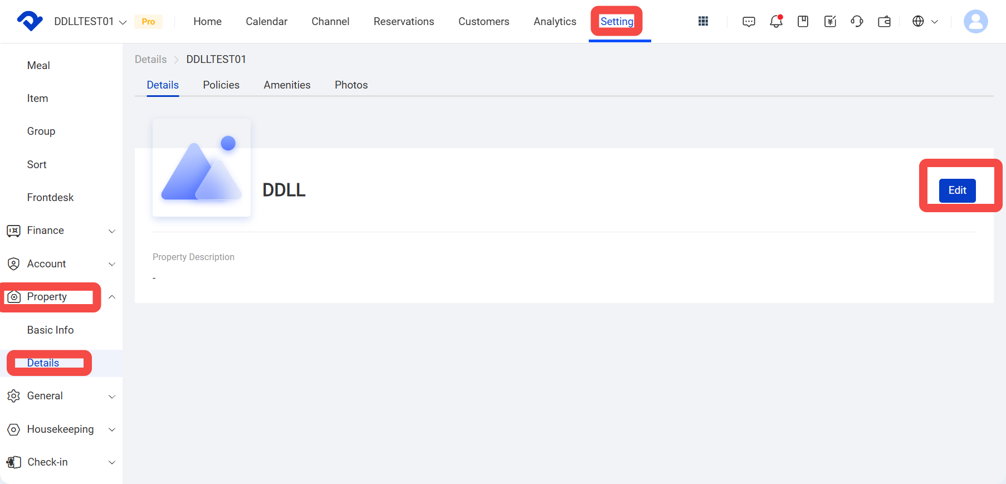The image size is (1006, 484).
Task: Open the Channel menu
Action: [330, 21]
